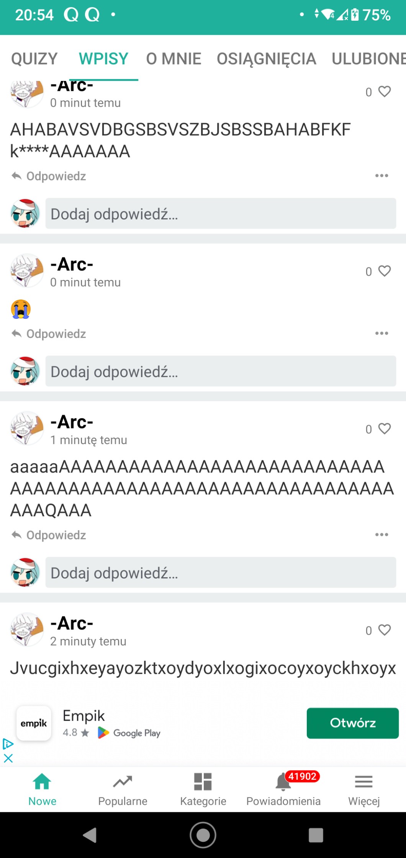Viewport: 406px width, 858px height.
Task: Focus the Dodaj odpowiedź field under aaaaaAAAA post
Action: tap(221, 572)
